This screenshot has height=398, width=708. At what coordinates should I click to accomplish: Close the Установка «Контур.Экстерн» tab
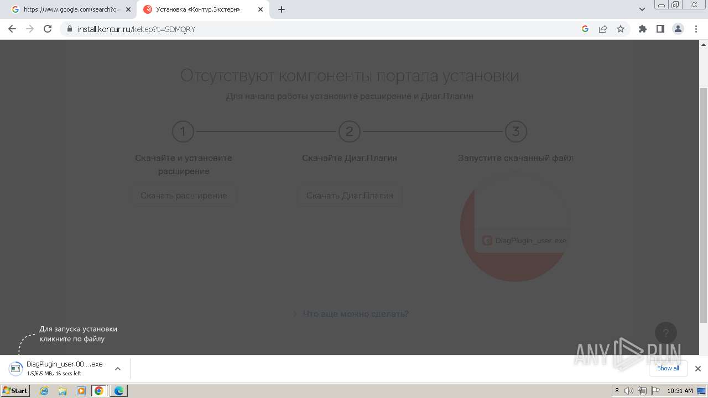click(261, 9)
